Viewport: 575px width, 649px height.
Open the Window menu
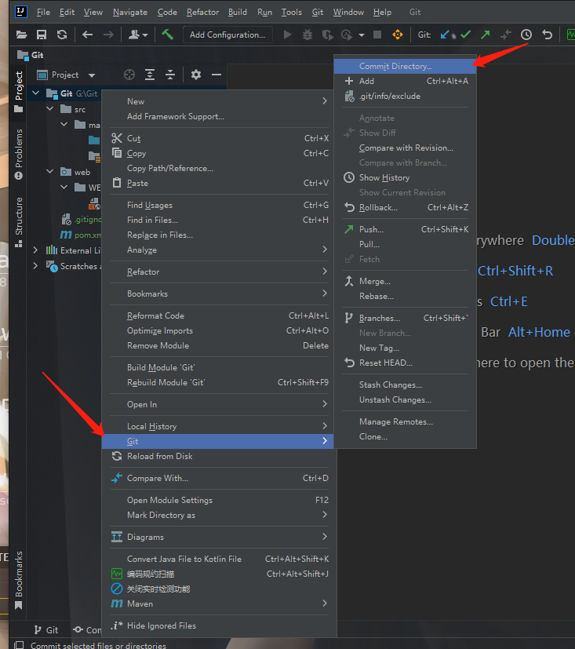tap(348, 12)
